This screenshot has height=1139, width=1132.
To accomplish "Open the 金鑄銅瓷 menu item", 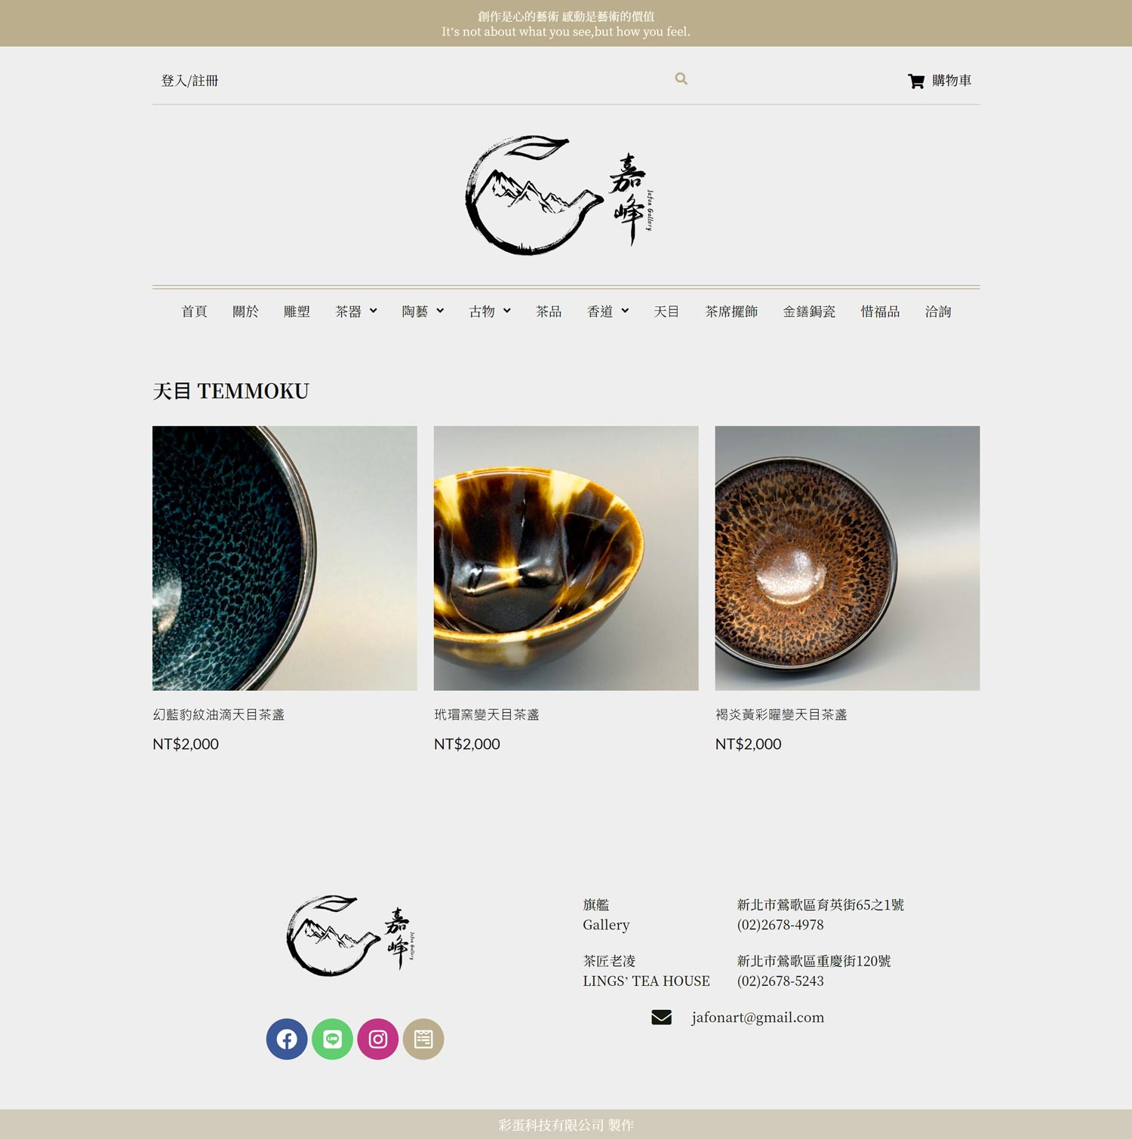I will (809, 312).
